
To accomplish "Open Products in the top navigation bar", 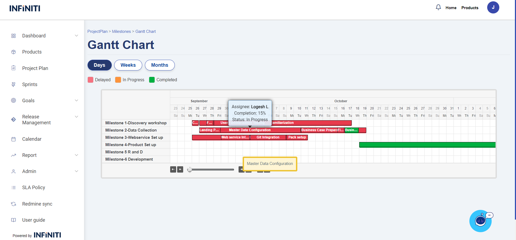I will pos(470,8).
